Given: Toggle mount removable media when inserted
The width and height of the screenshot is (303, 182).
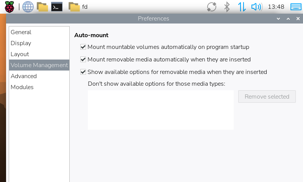Looking at the screenshot, I should point(83,60).
